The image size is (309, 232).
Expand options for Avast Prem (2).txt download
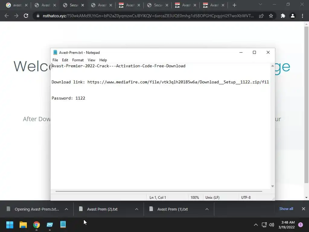tap(137, 209)
